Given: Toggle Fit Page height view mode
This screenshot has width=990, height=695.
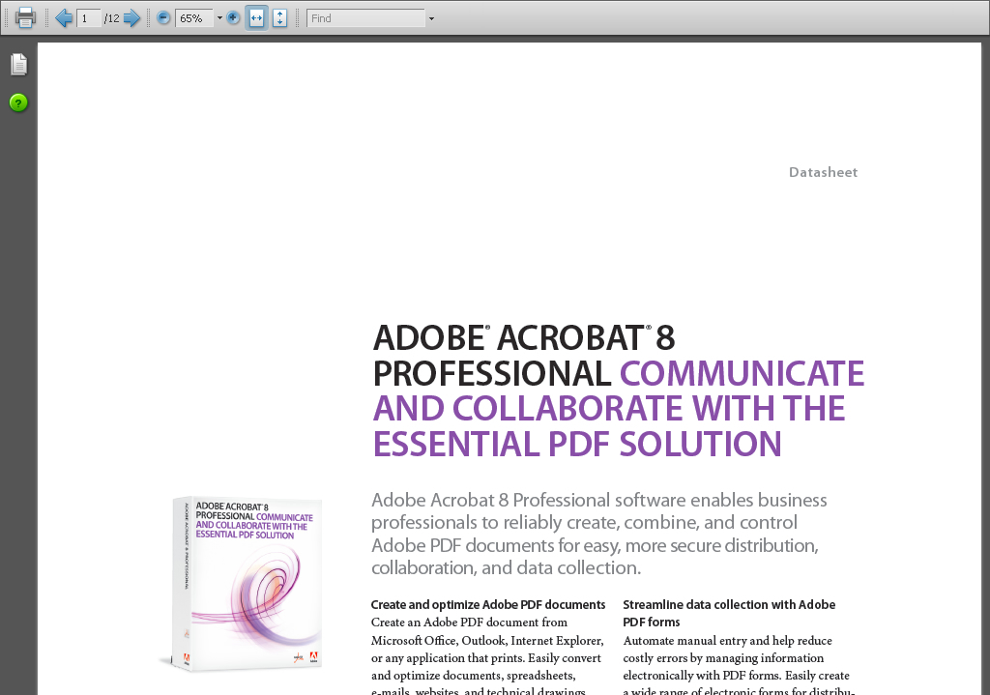Looking at the screenshot, I should coord(279,18).
